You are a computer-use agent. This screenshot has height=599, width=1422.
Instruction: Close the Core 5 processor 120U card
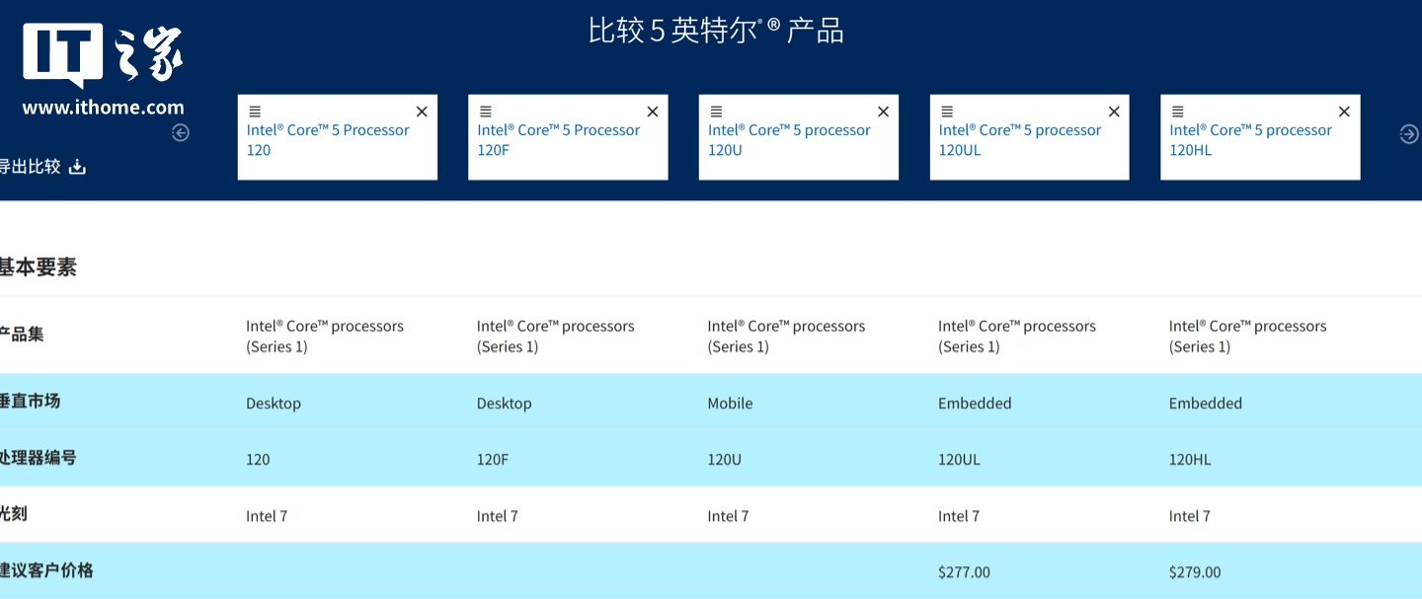pos(883,112)
